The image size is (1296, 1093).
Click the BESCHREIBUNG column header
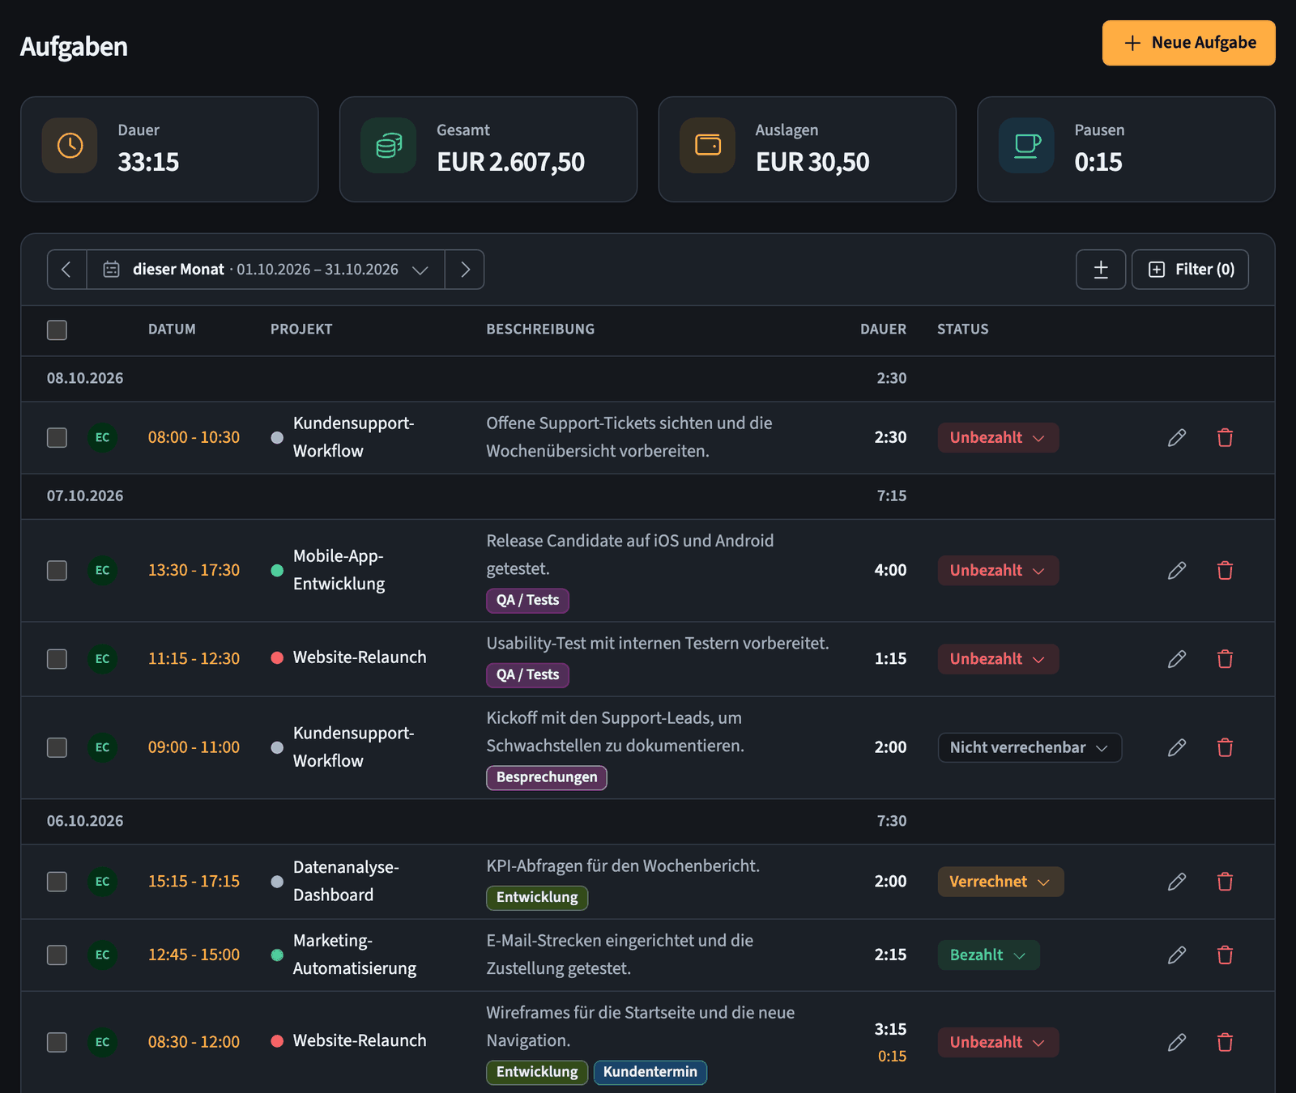click(x=540, y=330)
